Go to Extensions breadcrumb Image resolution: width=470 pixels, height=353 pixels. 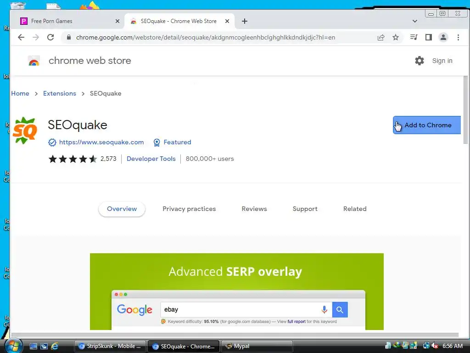[x=60, y=93]
